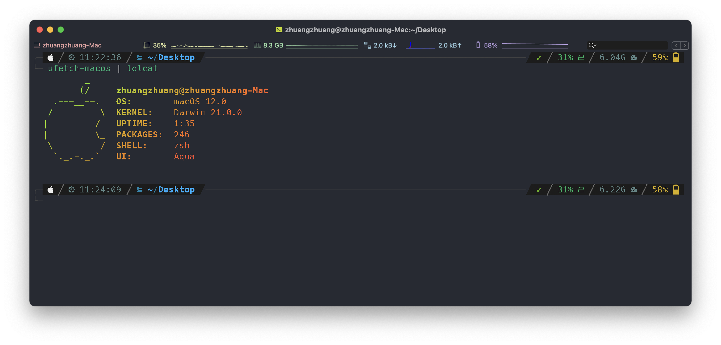
Task: Go to next search result arrow
Action: click(685, 46)
